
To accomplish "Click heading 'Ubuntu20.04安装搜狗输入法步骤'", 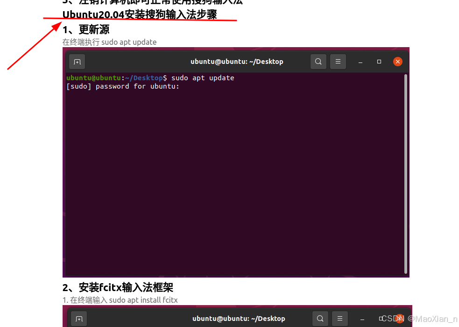I will coord(140,14).
